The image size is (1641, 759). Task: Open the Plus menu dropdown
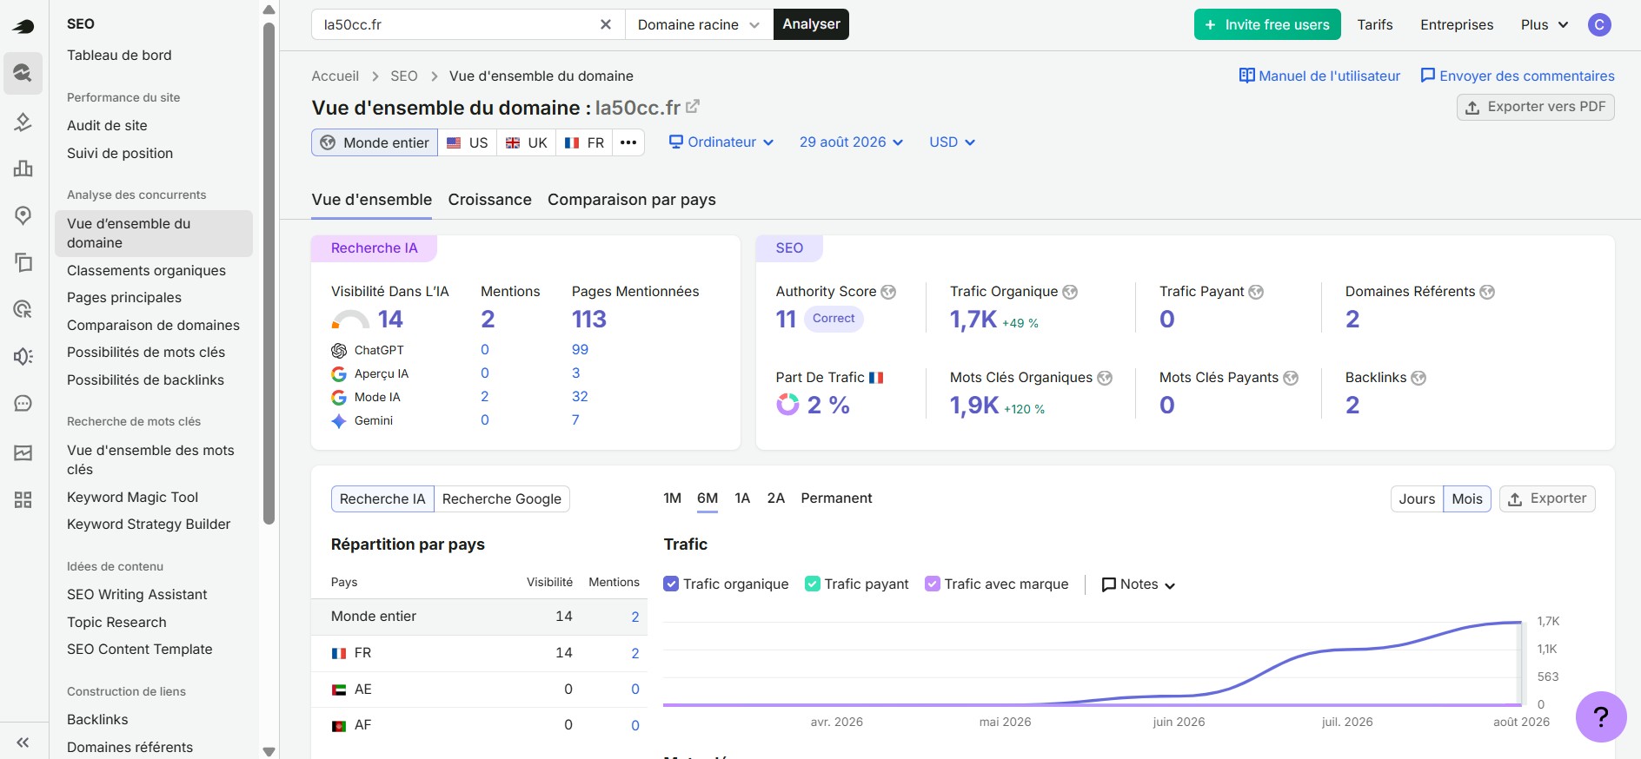point(1545,24)
